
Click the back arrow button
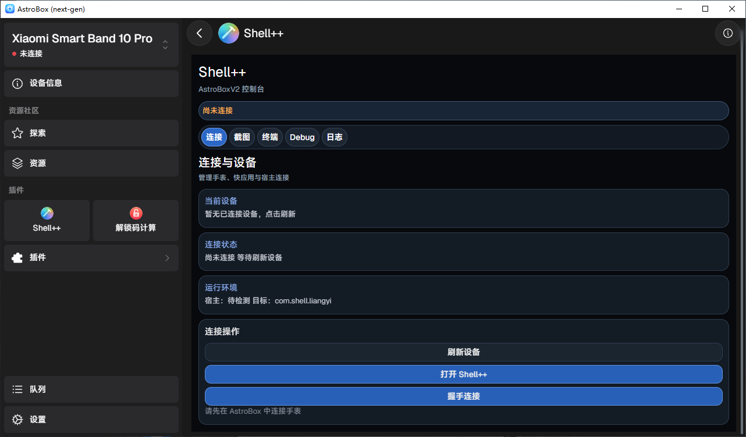[200, 33]
